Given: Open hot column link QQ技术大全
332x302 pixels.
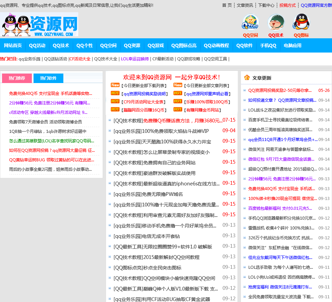Looking at the screenshot, I should 106,59.
